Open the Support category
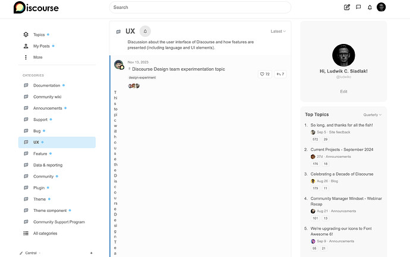 [x=40, y=119]
